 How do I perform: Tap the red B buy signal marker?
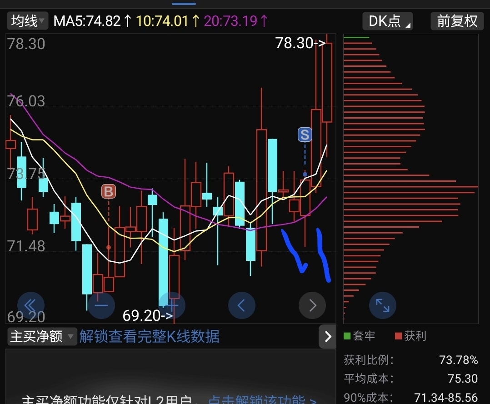pyautogui.click(x=109, y=191)
